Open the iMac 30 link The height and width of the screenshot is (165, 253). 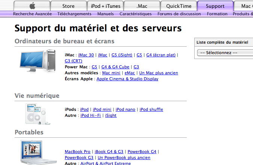click(x=86, y=55)
